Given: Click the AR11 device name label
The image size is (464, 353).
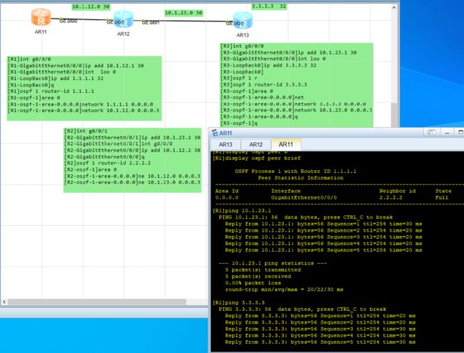Looking at the screenshot, I should pyautogui.click(x=41, y=32).
